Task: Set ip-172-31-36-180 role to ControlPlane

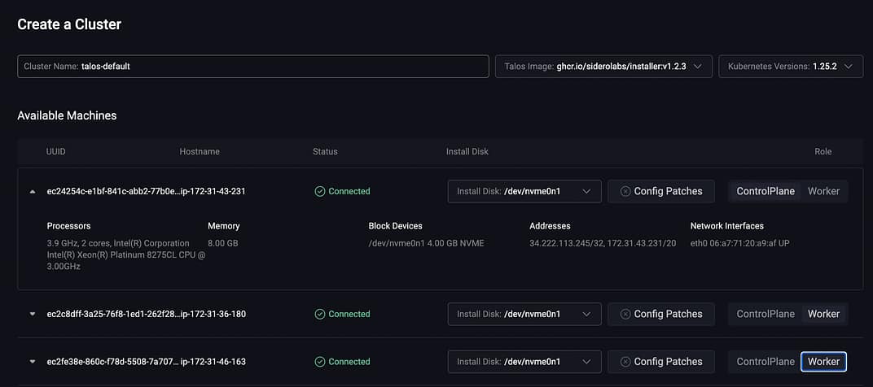Action: point(766,314)
